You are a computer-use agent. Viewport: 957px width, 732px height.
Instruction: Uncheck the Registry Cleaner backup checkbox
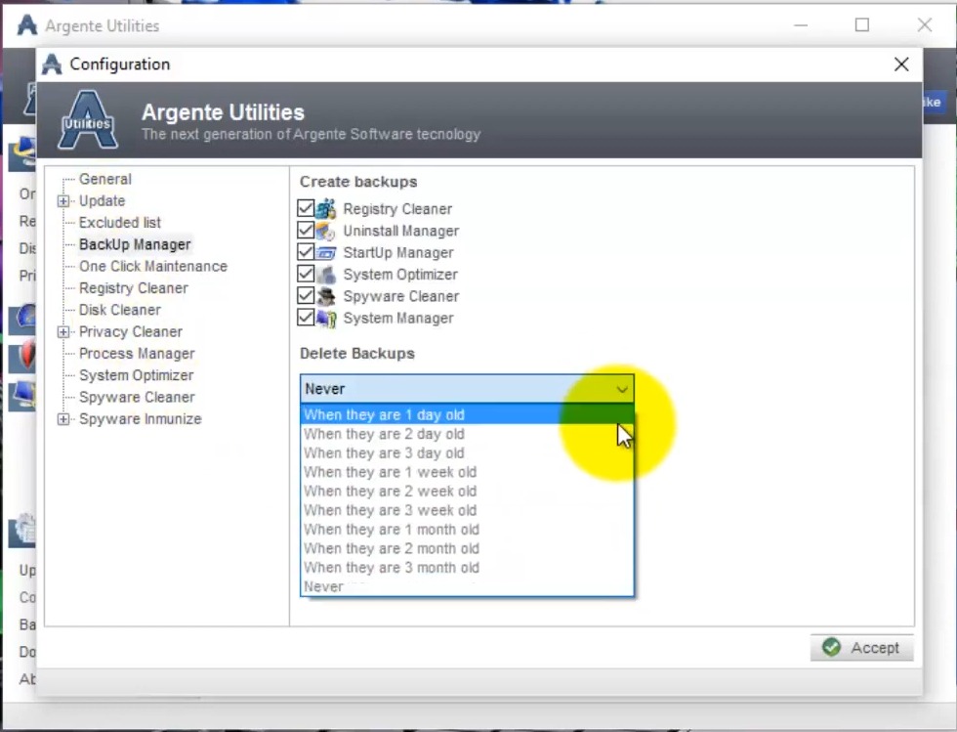coord(306,208)
